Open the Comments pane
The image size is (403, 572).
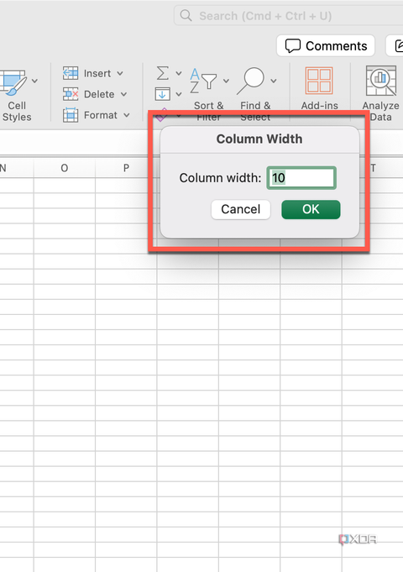click(326, 45)
